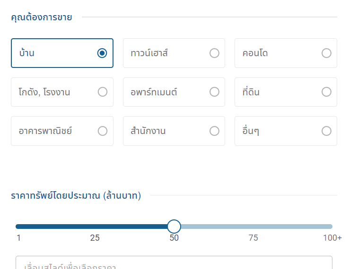Click the slider track near 75
The height and width of the screenshot is (269, 349).
253,227
